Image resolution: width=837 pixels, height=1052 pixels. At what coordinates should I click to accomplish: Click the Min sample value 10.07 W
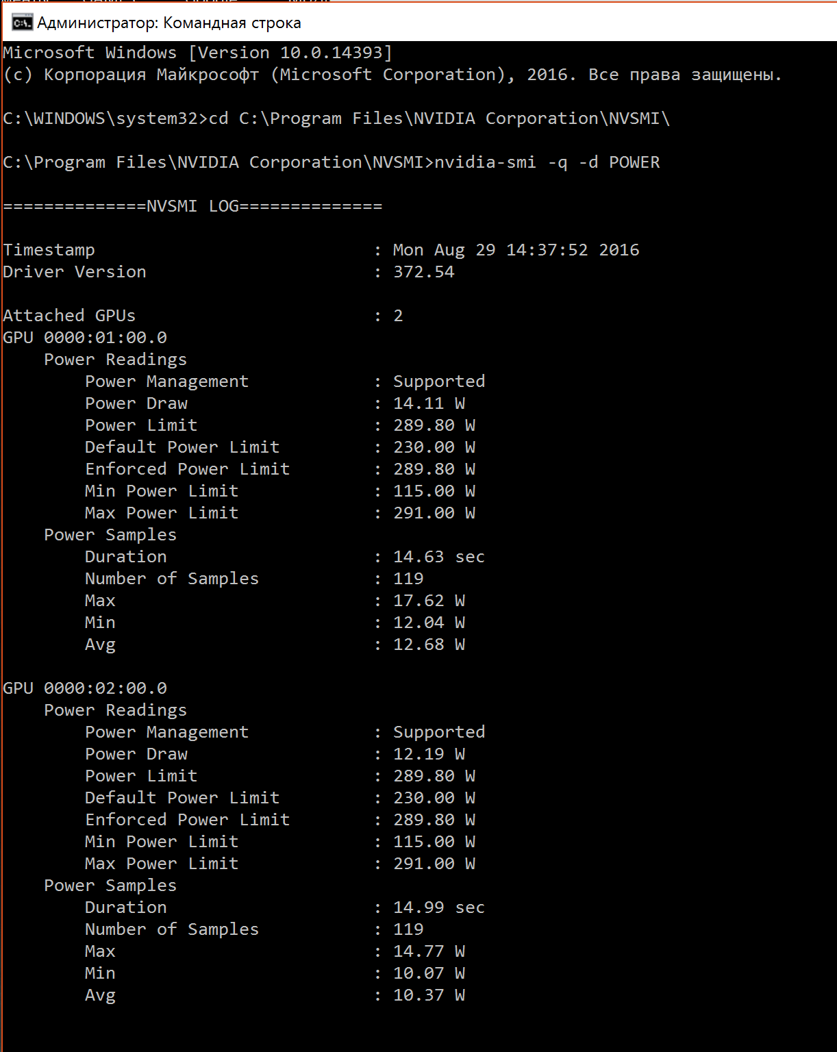pos(429,973)
